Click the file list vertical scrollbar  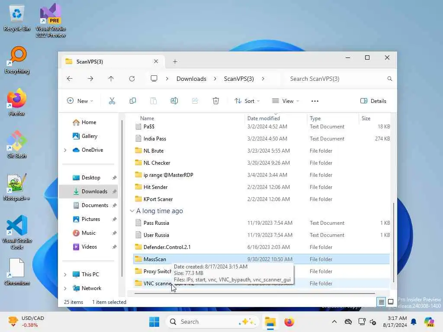coord(394,242)
